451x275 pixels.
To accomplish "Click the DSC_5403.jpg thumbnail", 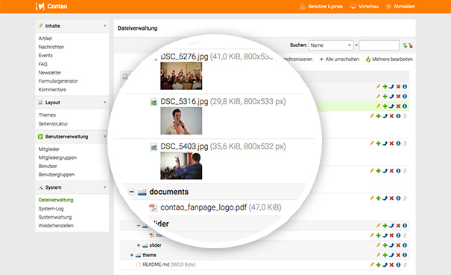I will [x=181, y=166].
